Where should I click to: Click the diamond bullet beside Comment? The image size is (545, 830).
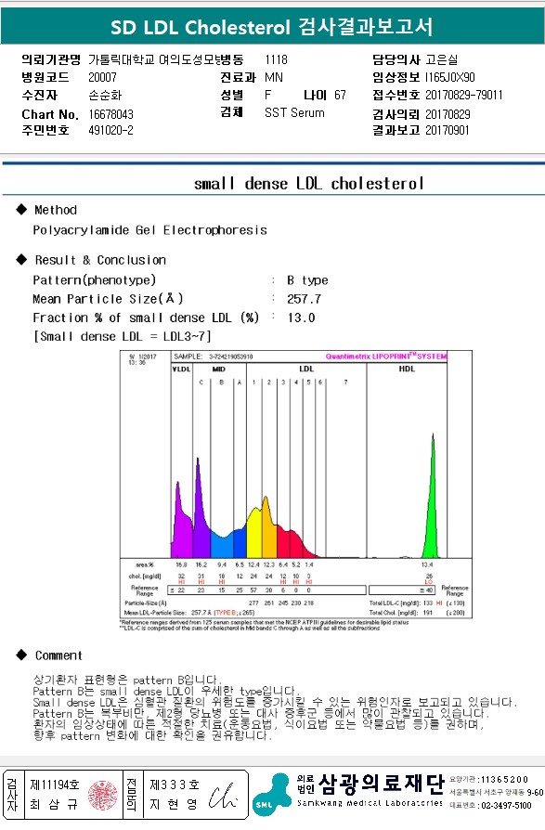click(21, 655)
